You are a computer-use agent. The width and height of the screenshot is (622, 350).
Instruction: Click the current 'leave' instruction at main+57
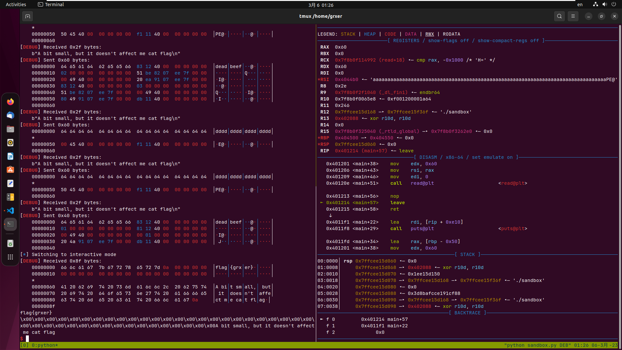point(362,203)
